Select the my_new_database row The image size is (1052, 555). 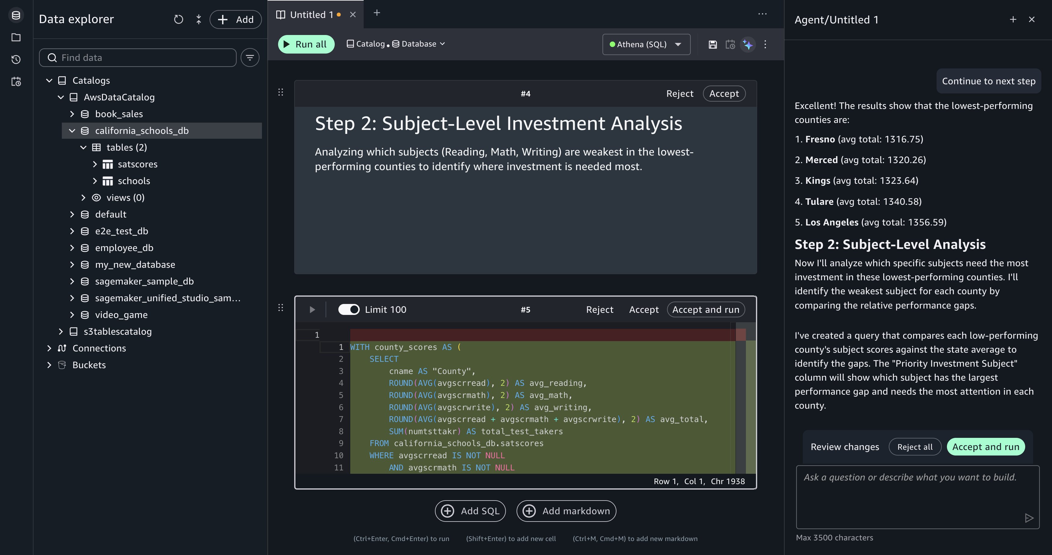[x=162, y=264]
